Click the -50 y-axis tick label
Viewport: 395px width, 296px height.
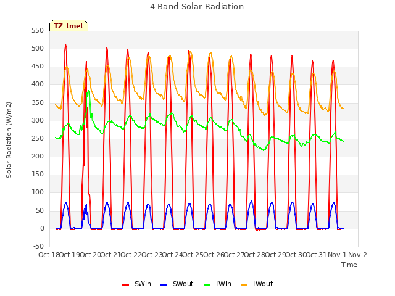tap(38, 247)
